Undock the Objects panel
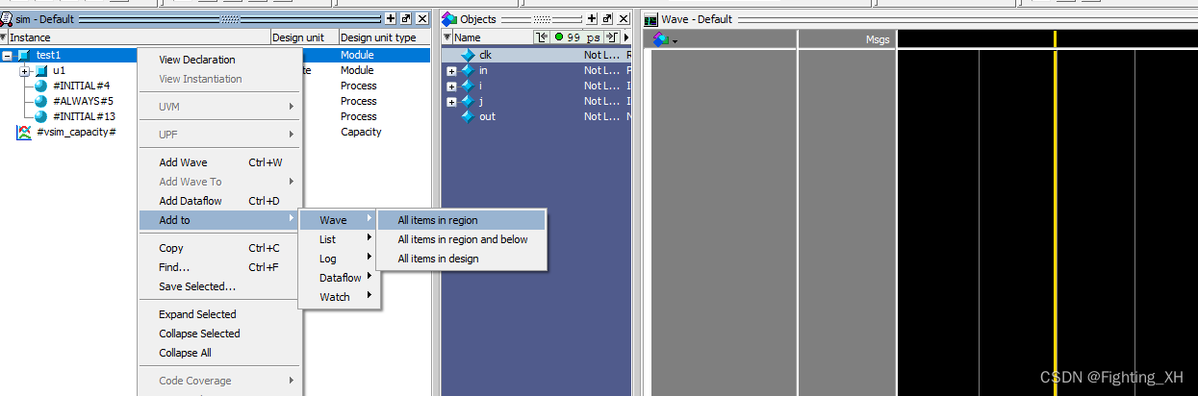The height and width of the screenshot is (396, 1198). click(607, 18)
